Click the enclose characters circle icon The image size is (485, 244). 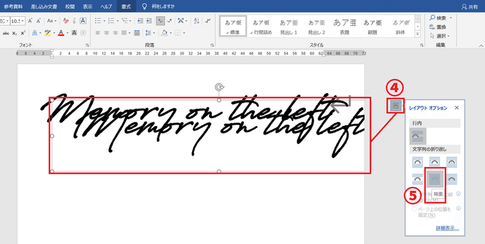(x=83, y=33)
